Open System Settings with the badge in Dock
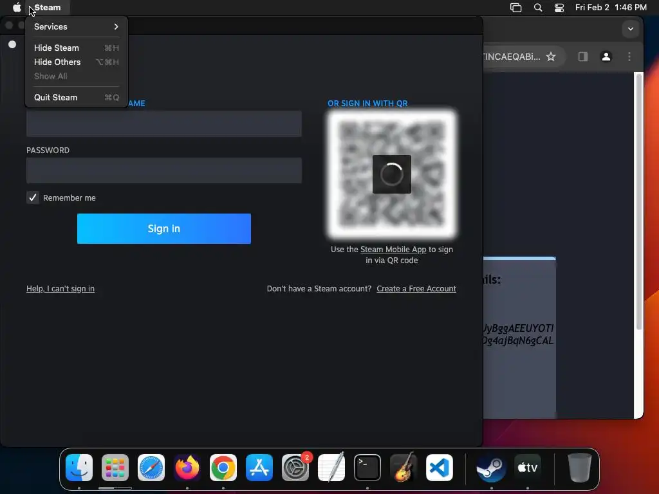This screenshot has height=494, width=659. 295,468
